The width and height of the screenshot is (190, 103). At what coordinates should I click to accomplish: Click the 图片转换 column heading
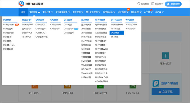pyautogui.click(x=85, y=20)
